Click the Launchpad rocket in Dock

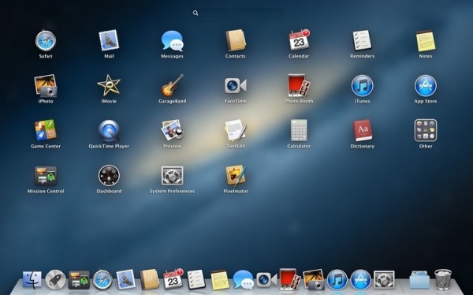tap(55, 280)
